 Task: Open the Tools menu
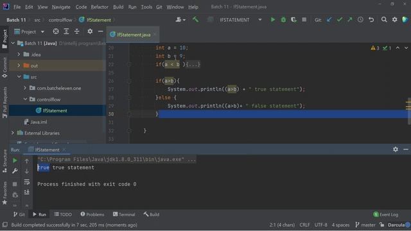146,7
